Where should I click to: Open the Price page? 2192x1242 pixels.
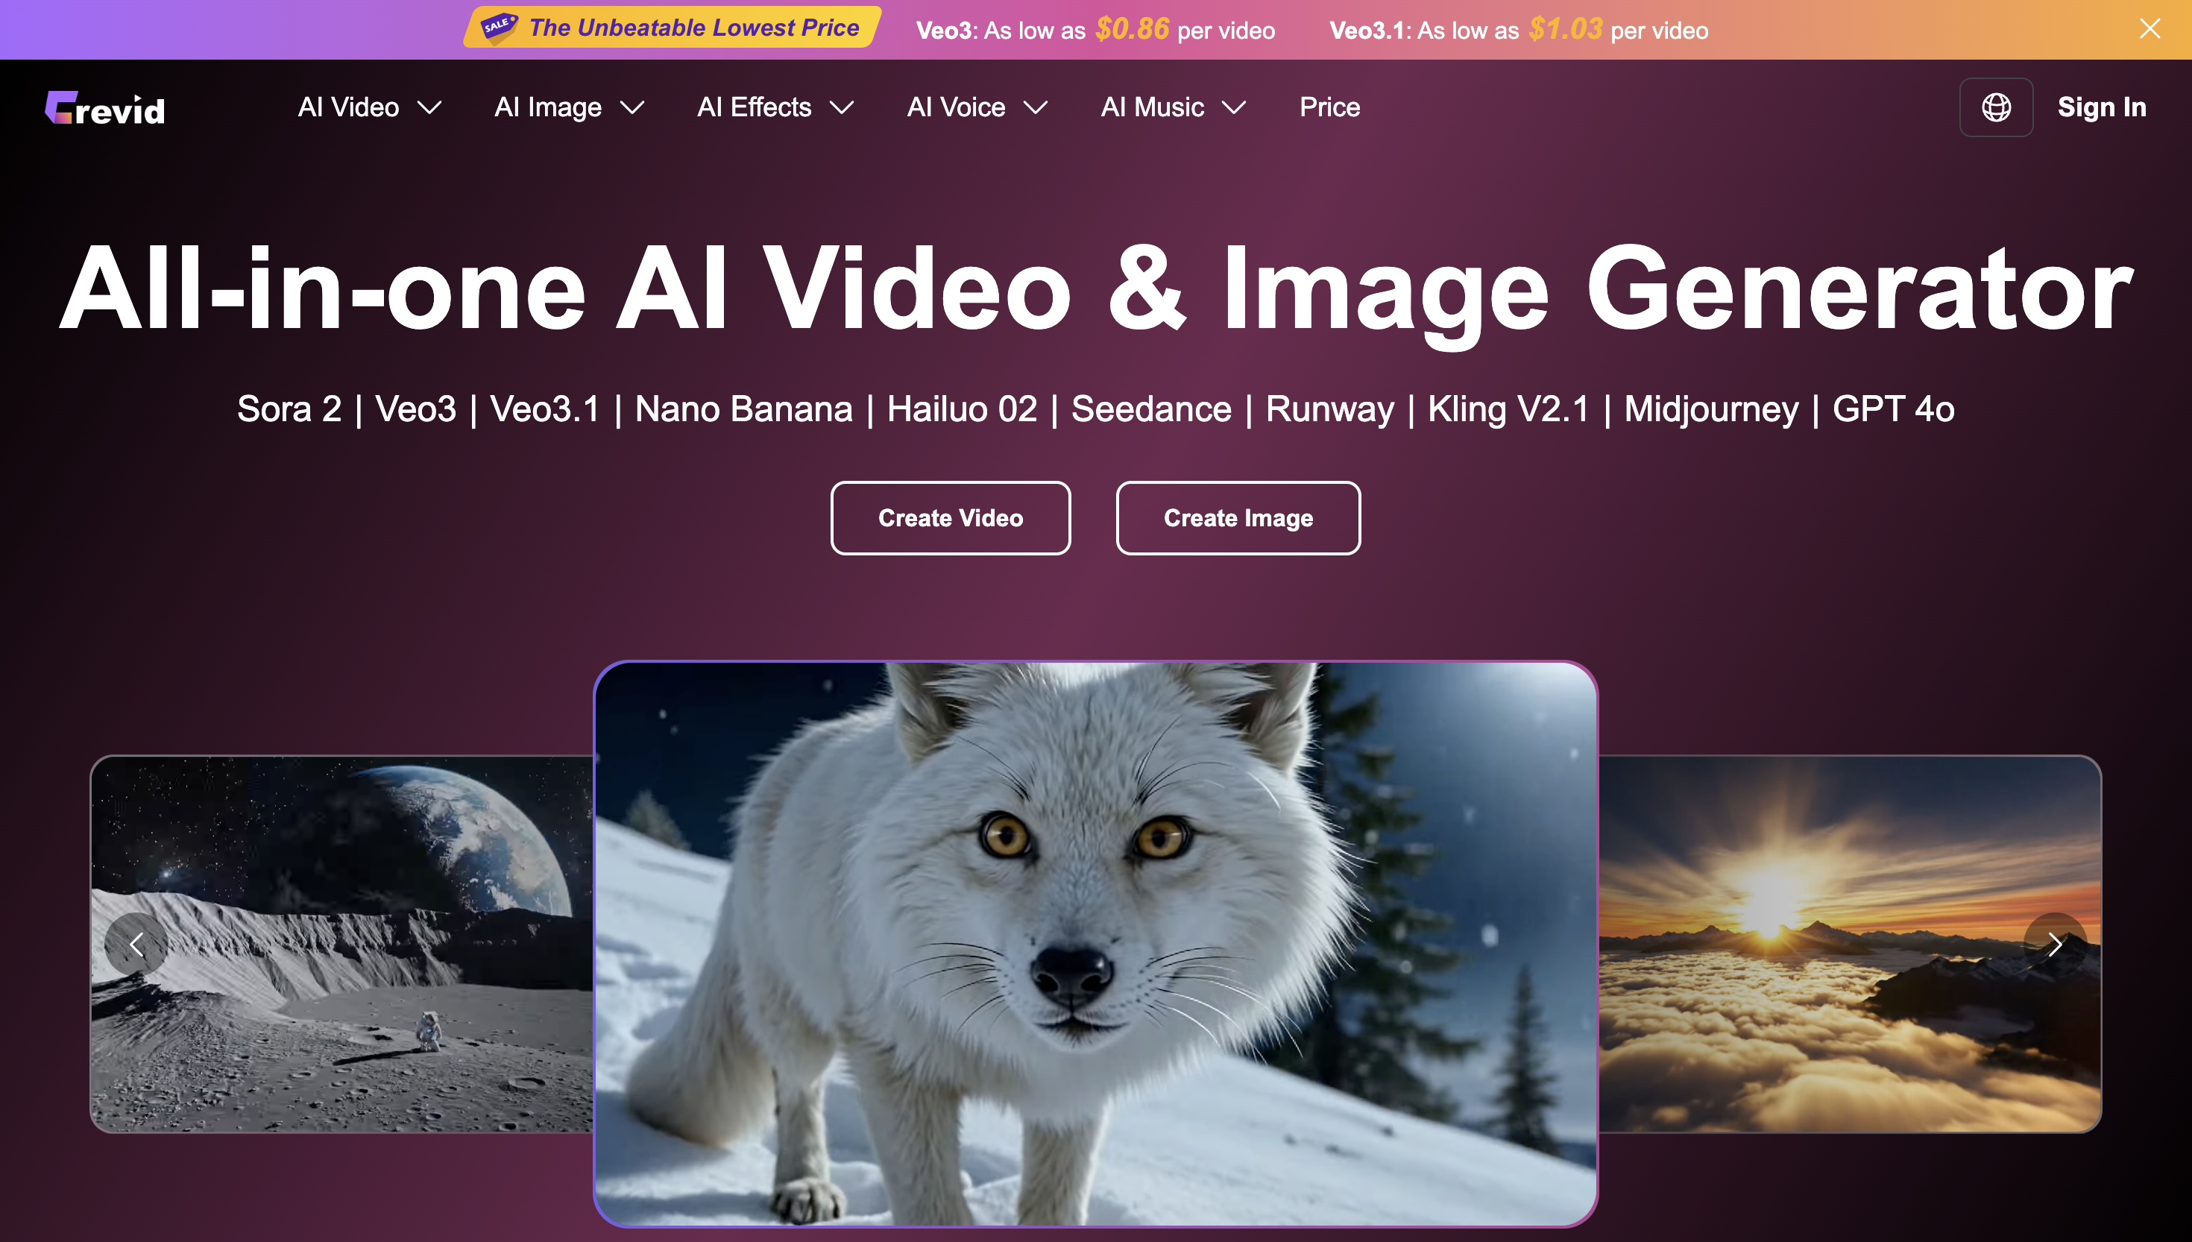point(1329,107)
